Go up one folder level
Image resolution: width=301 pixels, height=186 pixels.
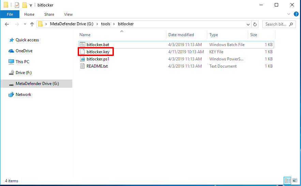tap(32, 24)
